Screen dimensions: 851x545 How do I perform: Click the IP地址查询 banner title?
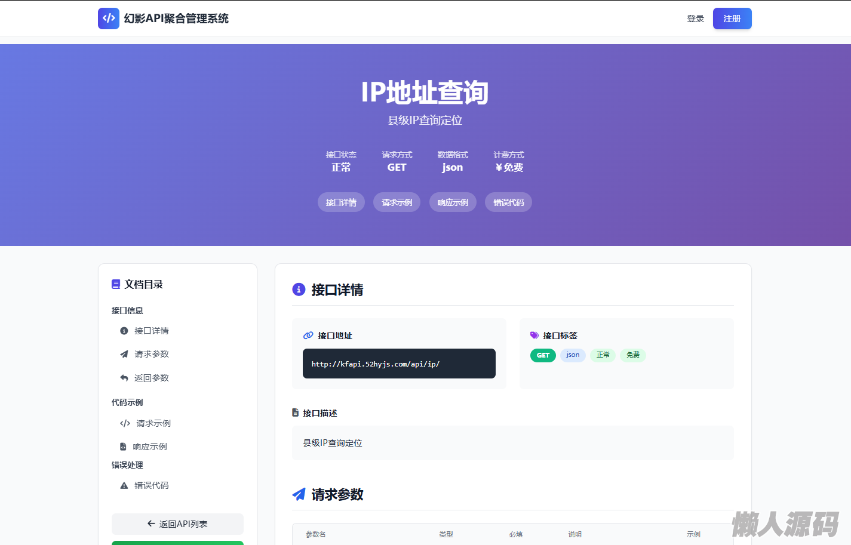pos(425,93)
